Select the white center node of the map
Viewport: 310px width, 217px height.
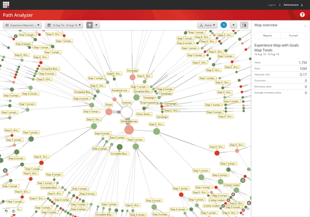[x=126, y=112]
